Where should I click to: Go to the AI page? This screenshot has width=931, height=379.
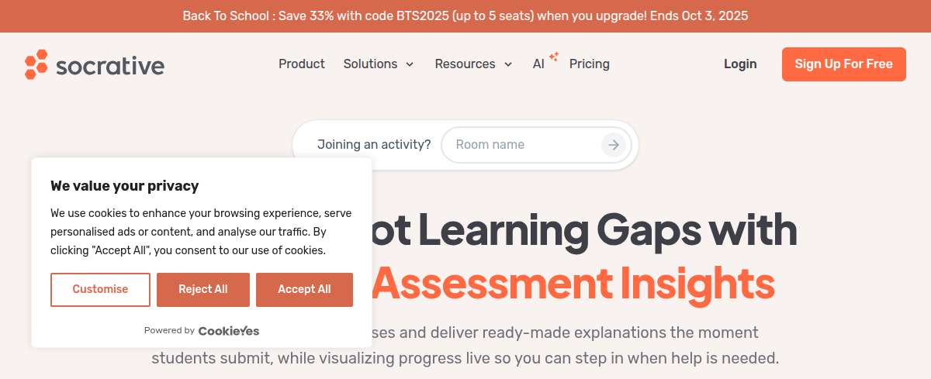(x=538, y=64)
